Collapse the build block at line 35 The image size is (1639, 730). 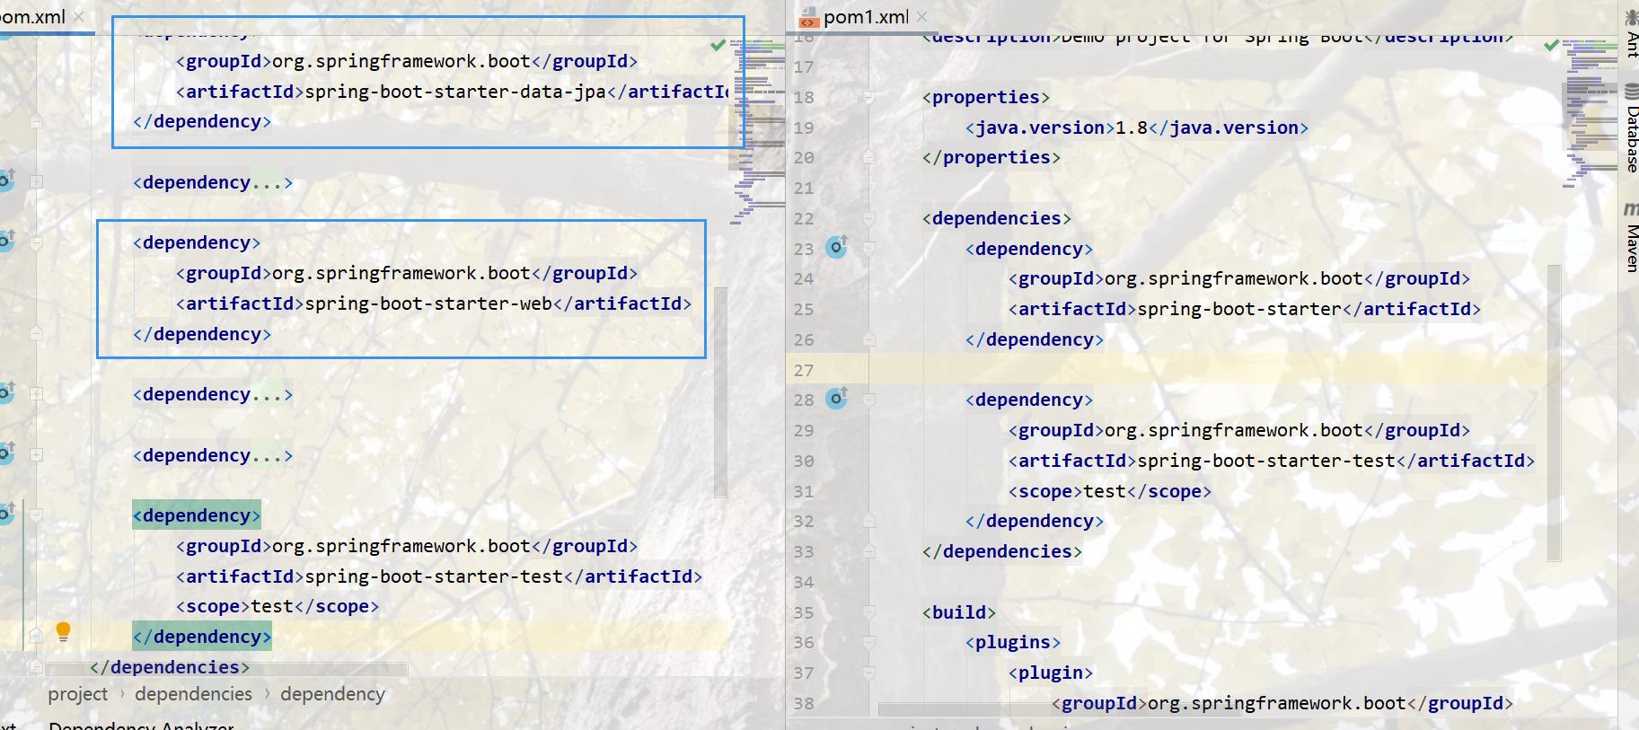868,612
